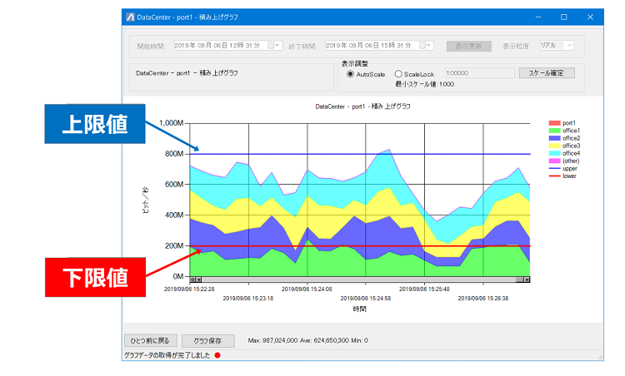Click the port1 red legend swatch

click(x=554, y=123)
